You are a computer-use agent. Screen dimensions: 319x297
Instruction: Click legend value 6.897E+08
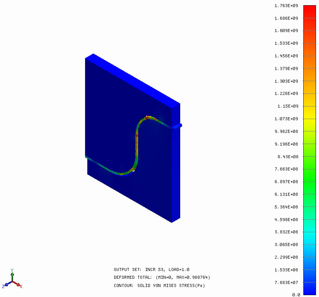[286, 182]
